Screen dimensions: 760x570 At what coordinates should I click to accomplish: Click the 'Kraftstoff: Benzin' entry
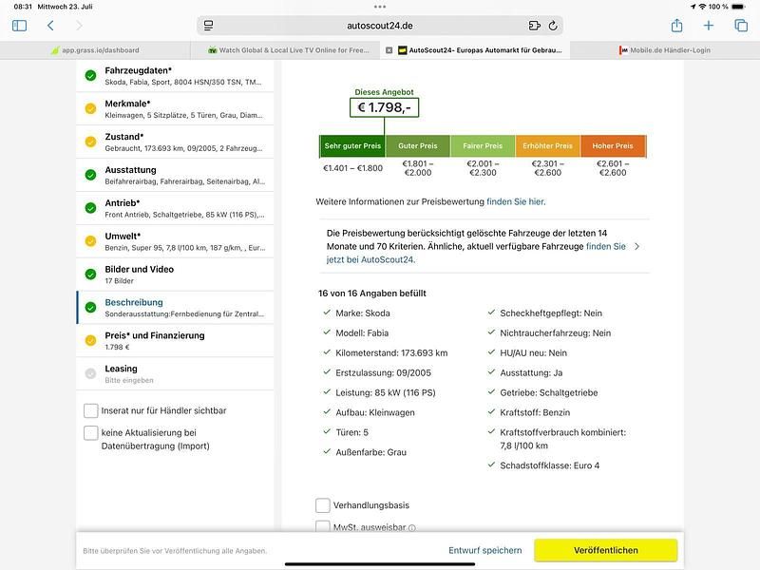pyautogui.click(x=535, y=413)
